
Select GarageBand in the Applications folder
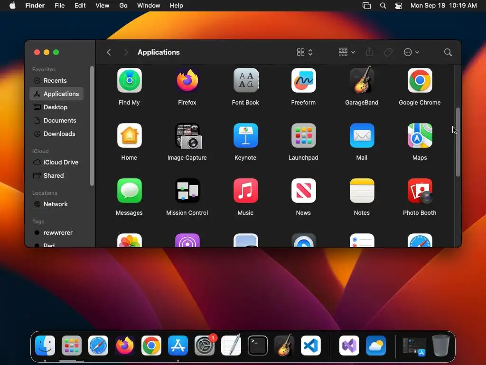click(362, 80)
